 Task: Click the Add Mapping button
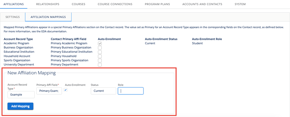coord(20,106)
